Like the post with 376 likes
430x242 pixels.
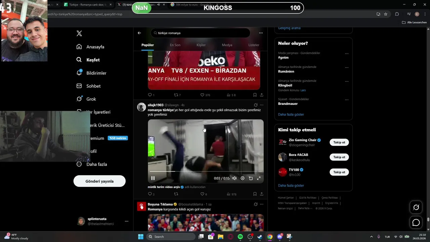(x=205, y=95)
